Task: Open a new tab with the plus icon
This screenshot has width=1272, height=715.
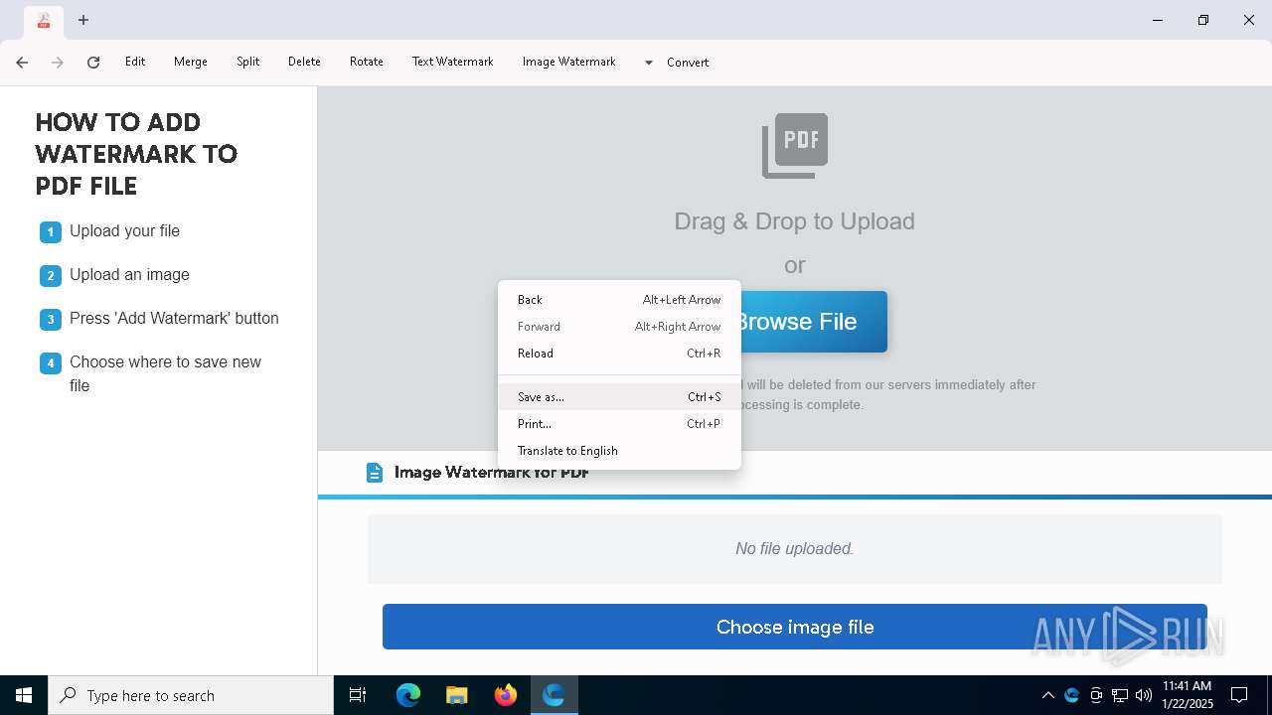Action: click(83, 20)
